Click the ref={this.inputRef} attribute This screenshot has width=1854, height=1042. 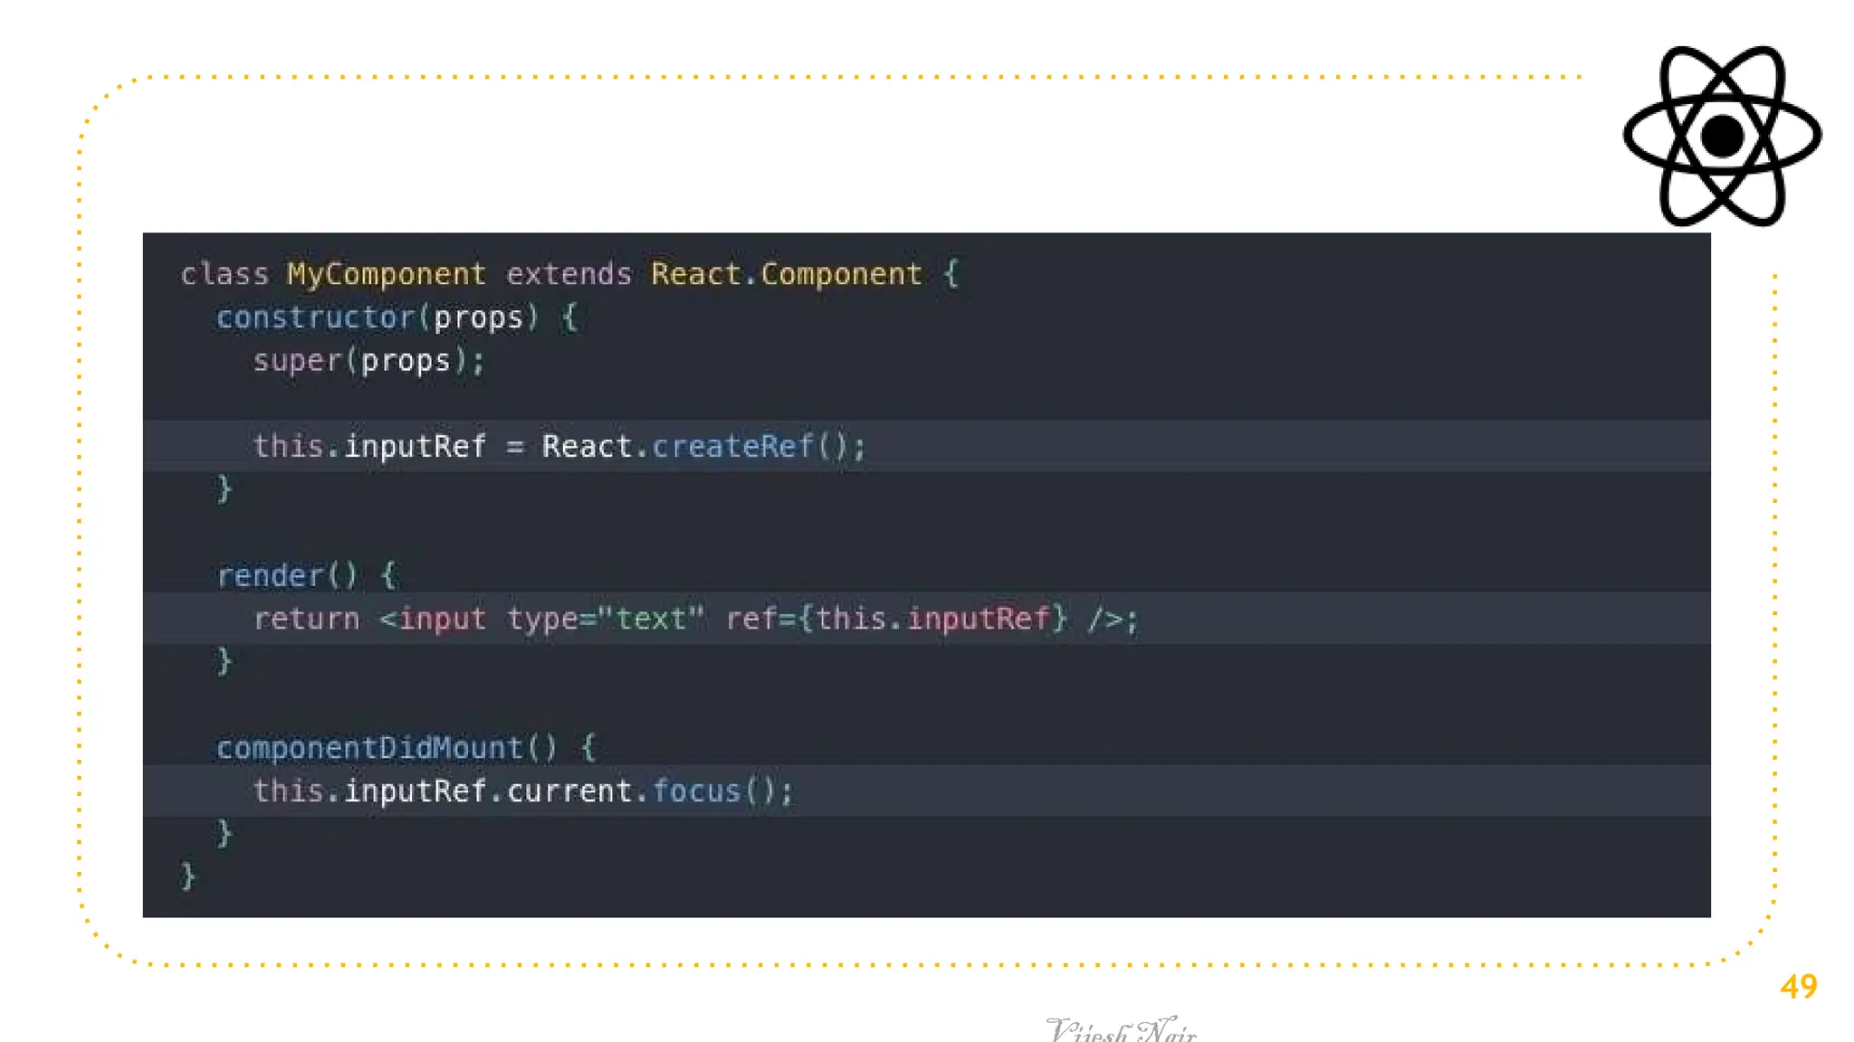tap(896, 619)
